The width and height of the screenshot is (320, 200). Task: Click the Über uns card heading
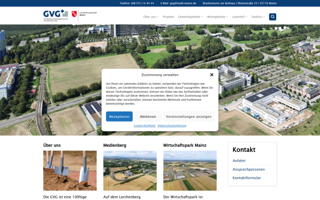(x=52, y=145)
